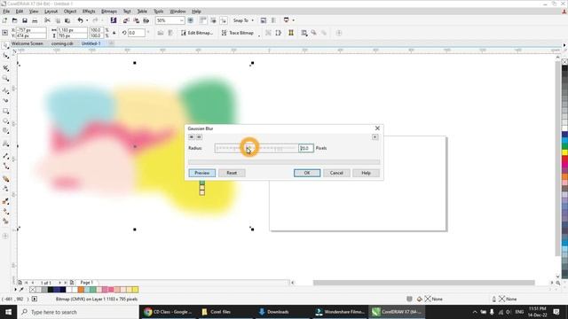Pick the orange swatch in the document palette
The height and width of the screenshot is (319, 568).
81,290
